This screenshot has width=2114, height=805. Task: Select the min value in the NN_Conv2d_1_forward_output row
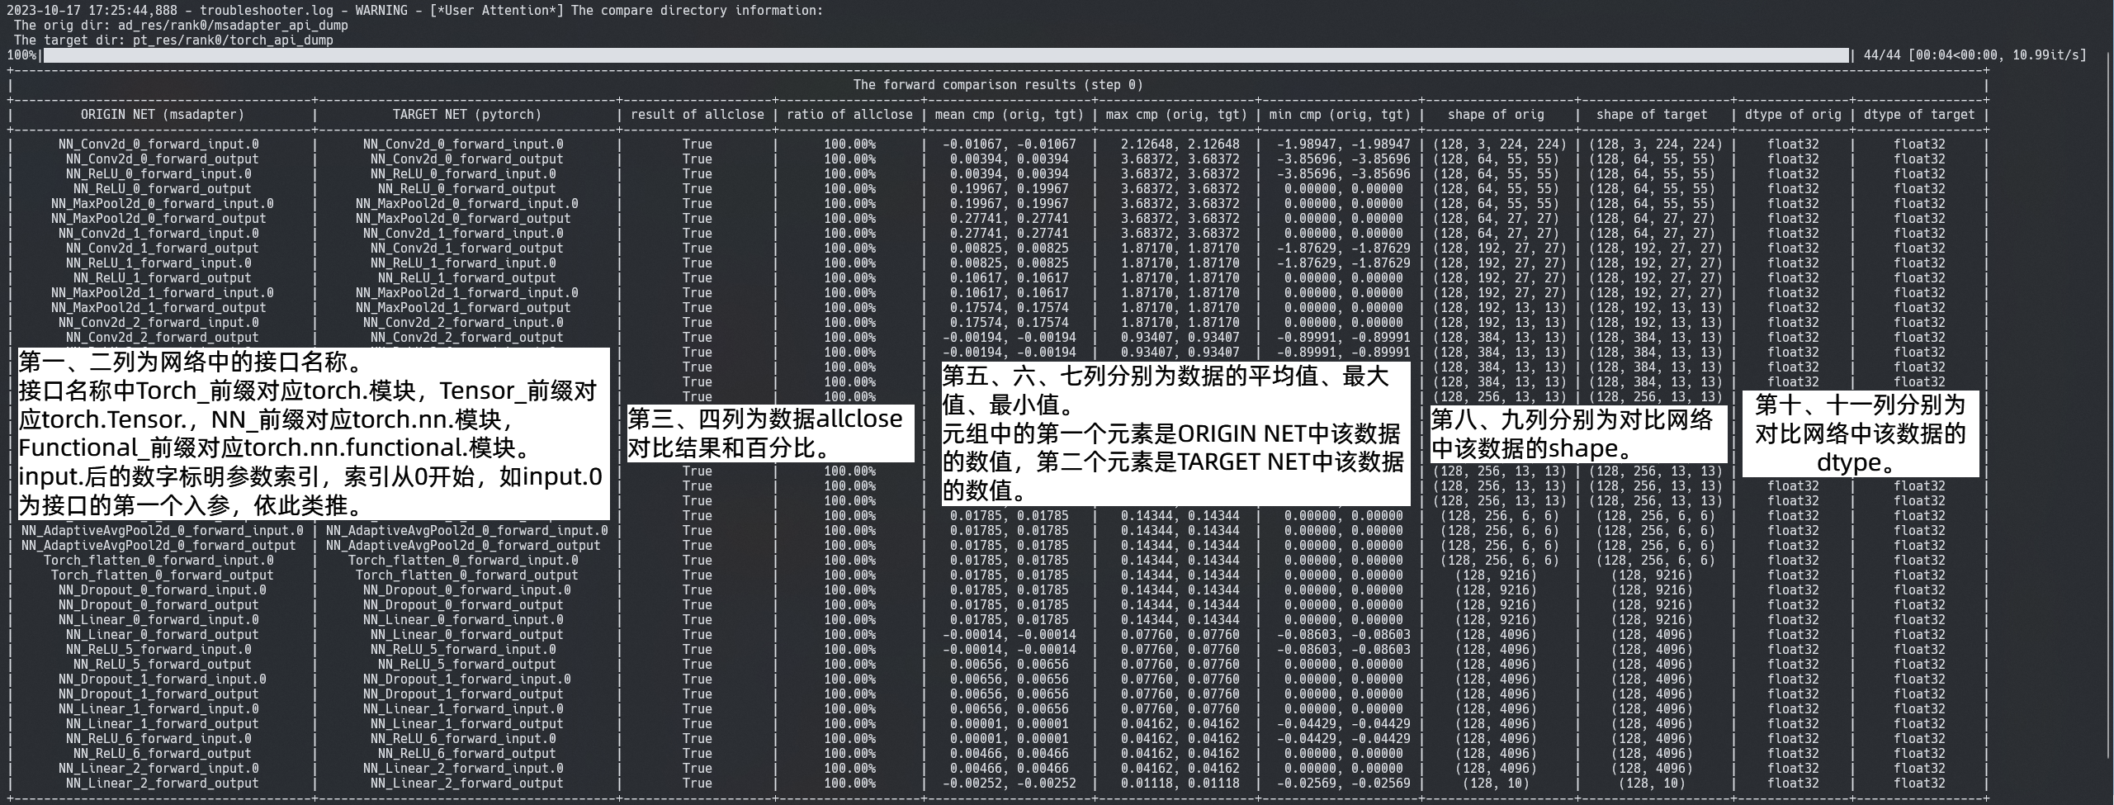(x=1344, y=249)
